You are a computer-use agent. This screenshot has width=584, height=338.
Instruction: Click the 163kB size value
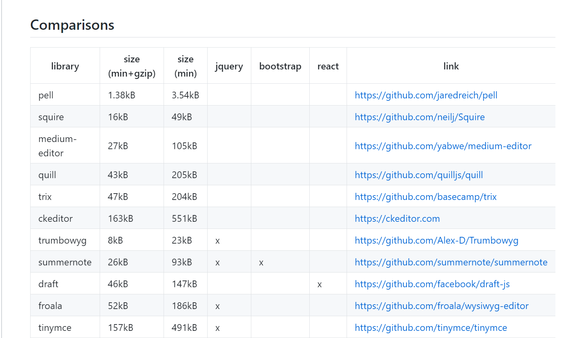pyautogui.click(x=121, y=219)
